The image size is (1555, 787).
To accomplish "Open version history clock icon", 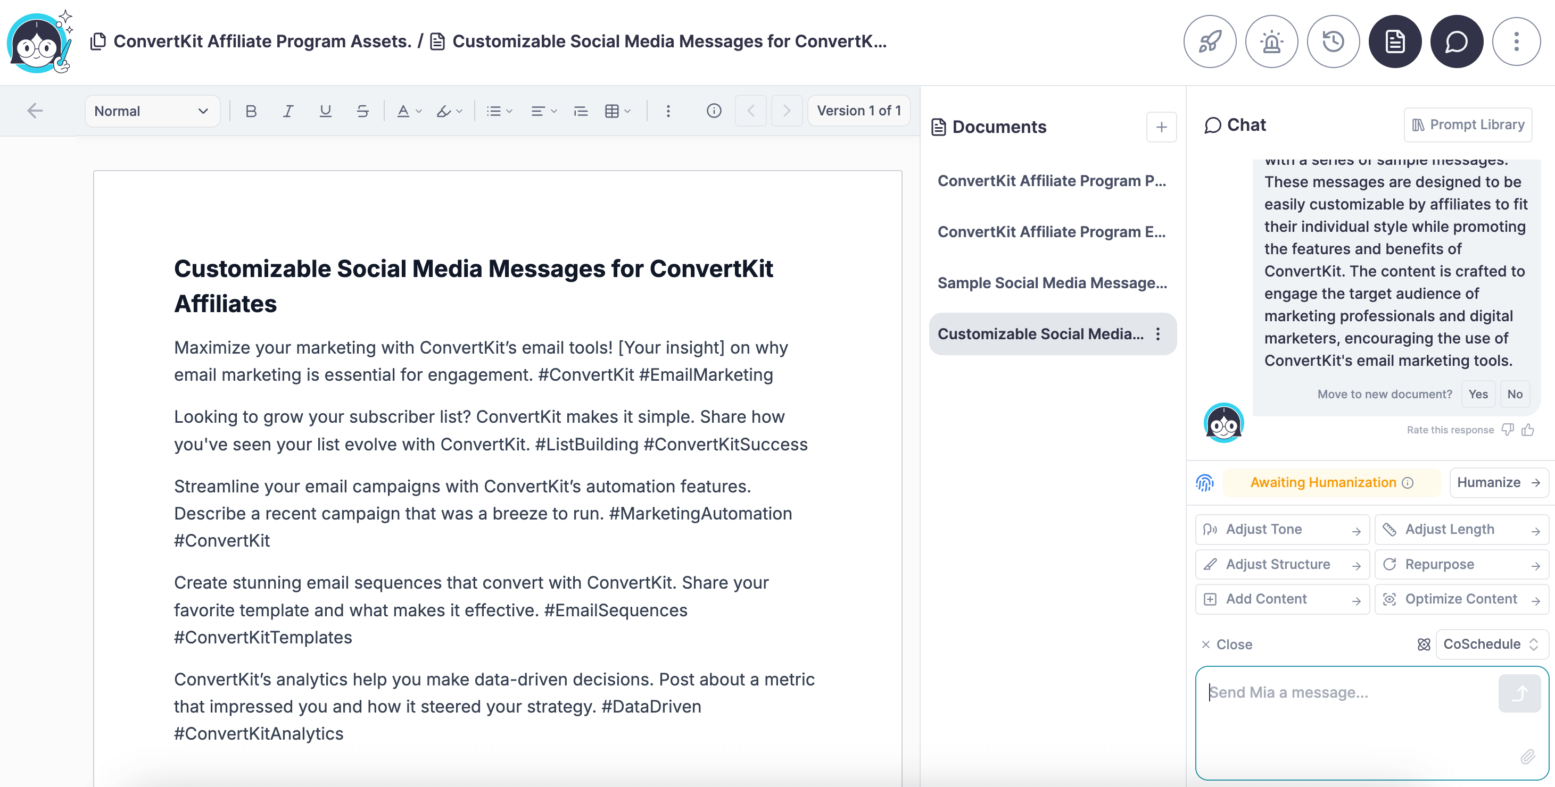I will 1333,41.
